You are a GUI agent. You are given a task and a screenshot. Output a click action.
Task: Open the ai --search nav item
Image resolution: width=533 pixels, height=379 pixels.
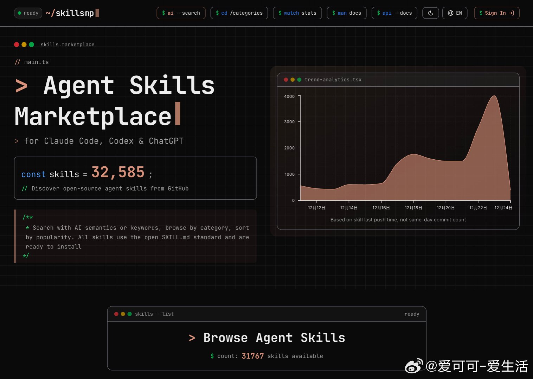181,13
